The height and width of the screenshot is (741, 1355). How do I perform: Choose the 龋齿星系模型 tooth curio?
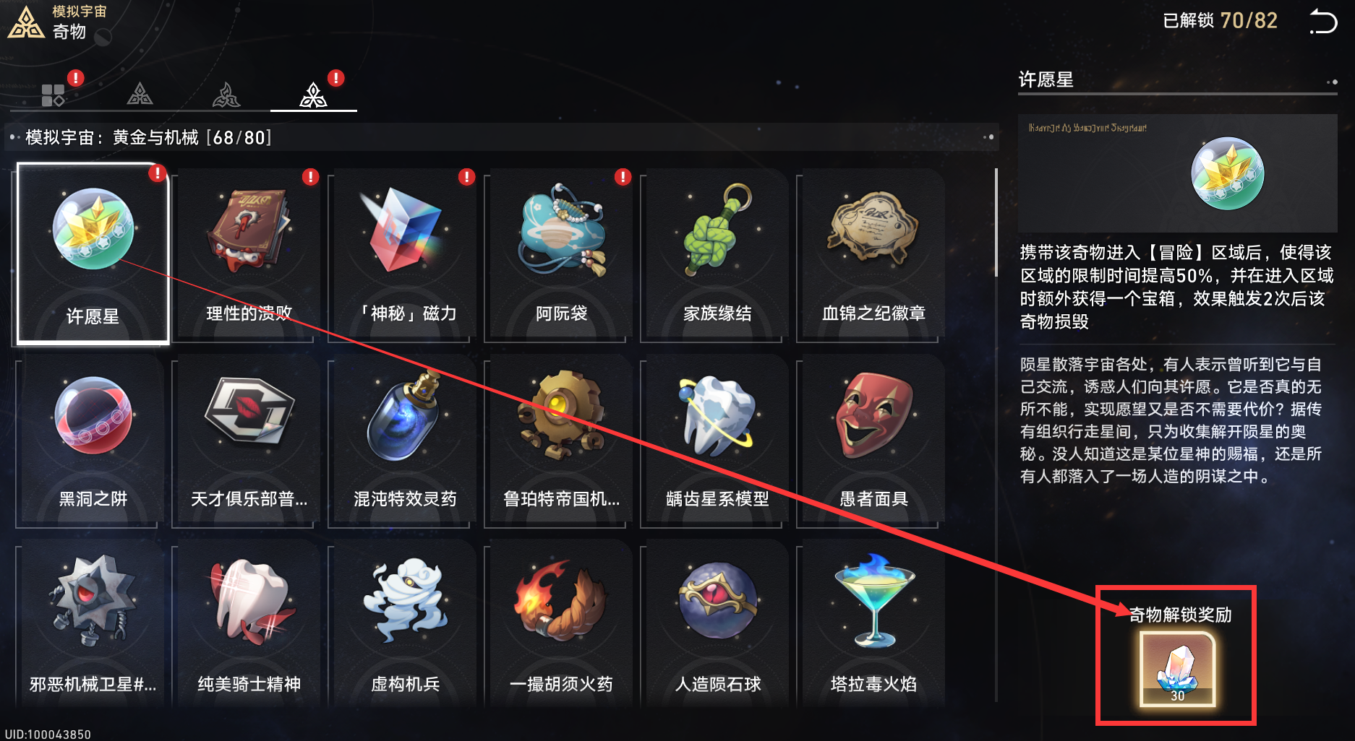pos(717,440)
